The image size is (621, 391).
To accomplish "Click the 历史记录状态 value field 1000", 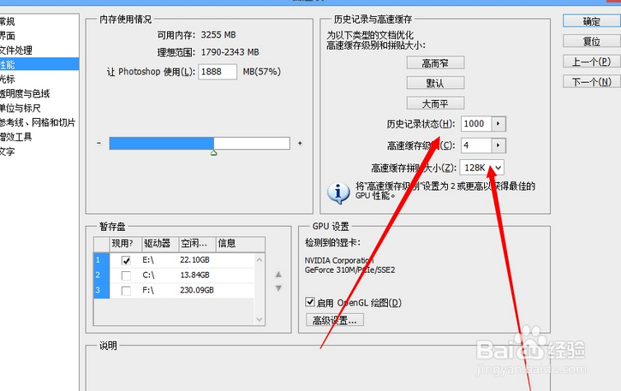I will coord(476,124).
